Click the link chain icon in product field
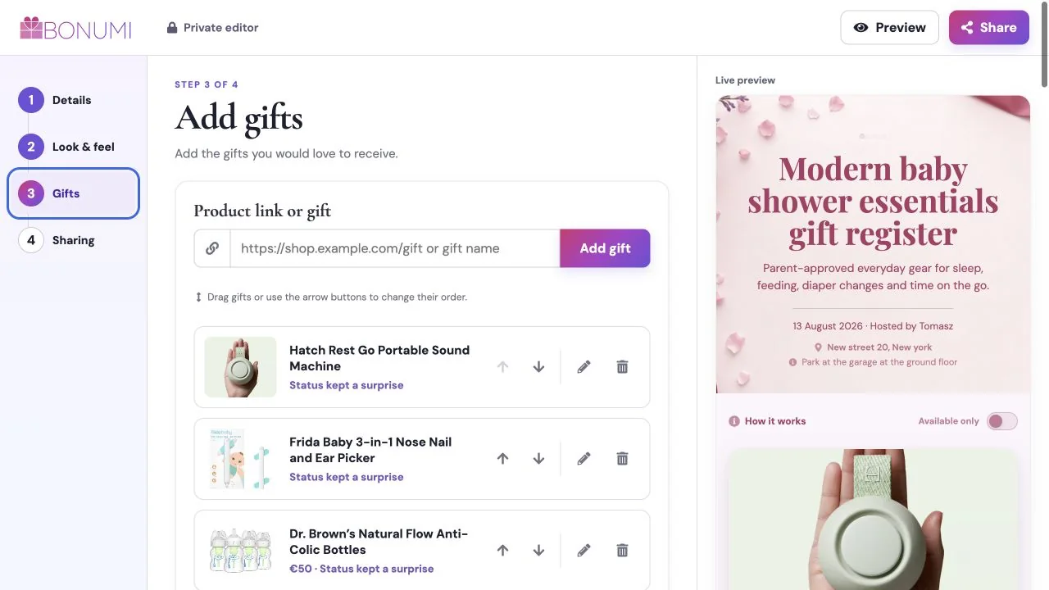The height and width of the screenshot is (590, 1049). click(x=212, y=248)
